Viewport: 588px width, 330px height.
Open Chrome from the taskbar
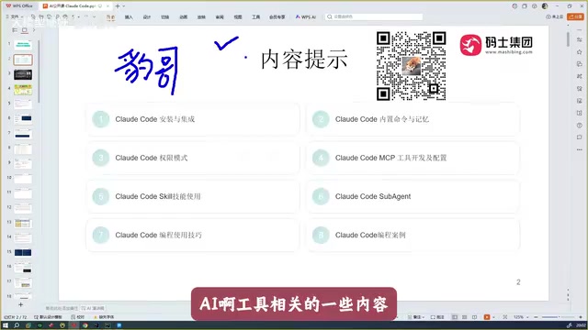coord(85,325)
